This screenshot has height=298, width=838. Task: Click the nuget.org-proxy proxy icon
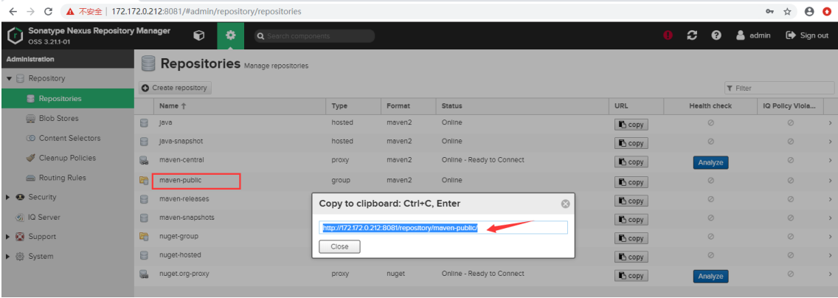point(144,274)
